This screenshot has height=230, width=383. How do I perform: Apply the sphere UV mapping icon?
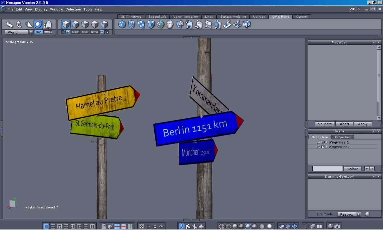[122, 24]
